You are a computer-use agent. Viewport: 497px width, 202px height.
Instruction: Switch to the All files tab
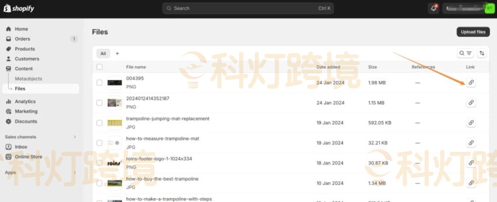(x=103, y=53)
